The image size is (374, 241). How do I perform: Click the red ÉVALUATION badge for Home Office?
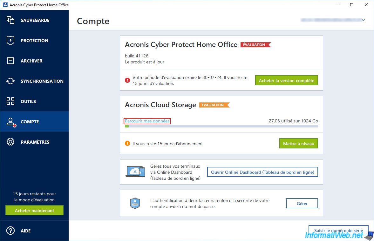(255, 44)
